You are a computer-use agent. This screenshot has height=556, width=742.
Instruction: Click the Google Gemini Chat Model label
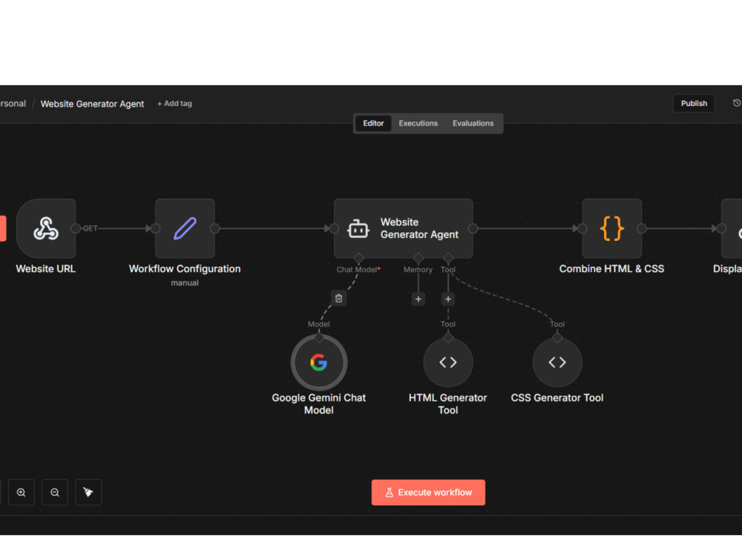tap(319, 404)
